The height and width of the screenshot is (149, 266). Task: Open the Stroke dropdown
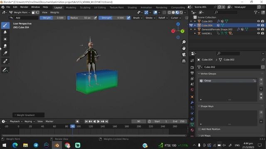150,18
